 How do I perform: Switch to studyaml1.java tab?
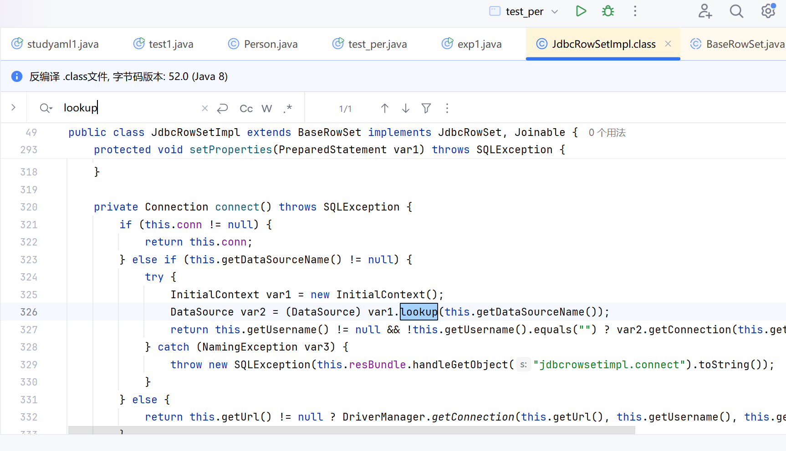(55, 44)
